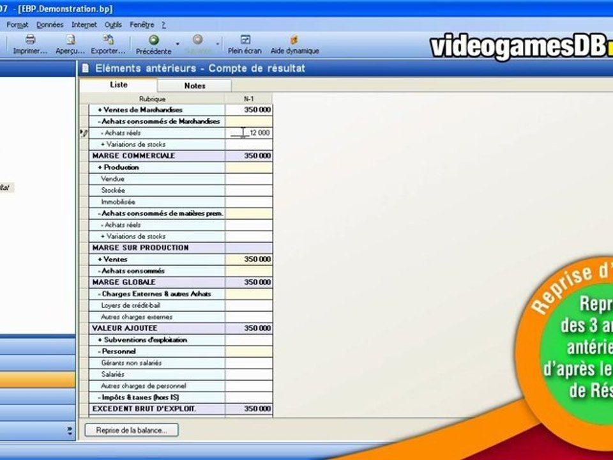Open the Fenêtre menu
The height and width of the screenshot is (460, 613).
pyautogui.click(x=142, y=25)
